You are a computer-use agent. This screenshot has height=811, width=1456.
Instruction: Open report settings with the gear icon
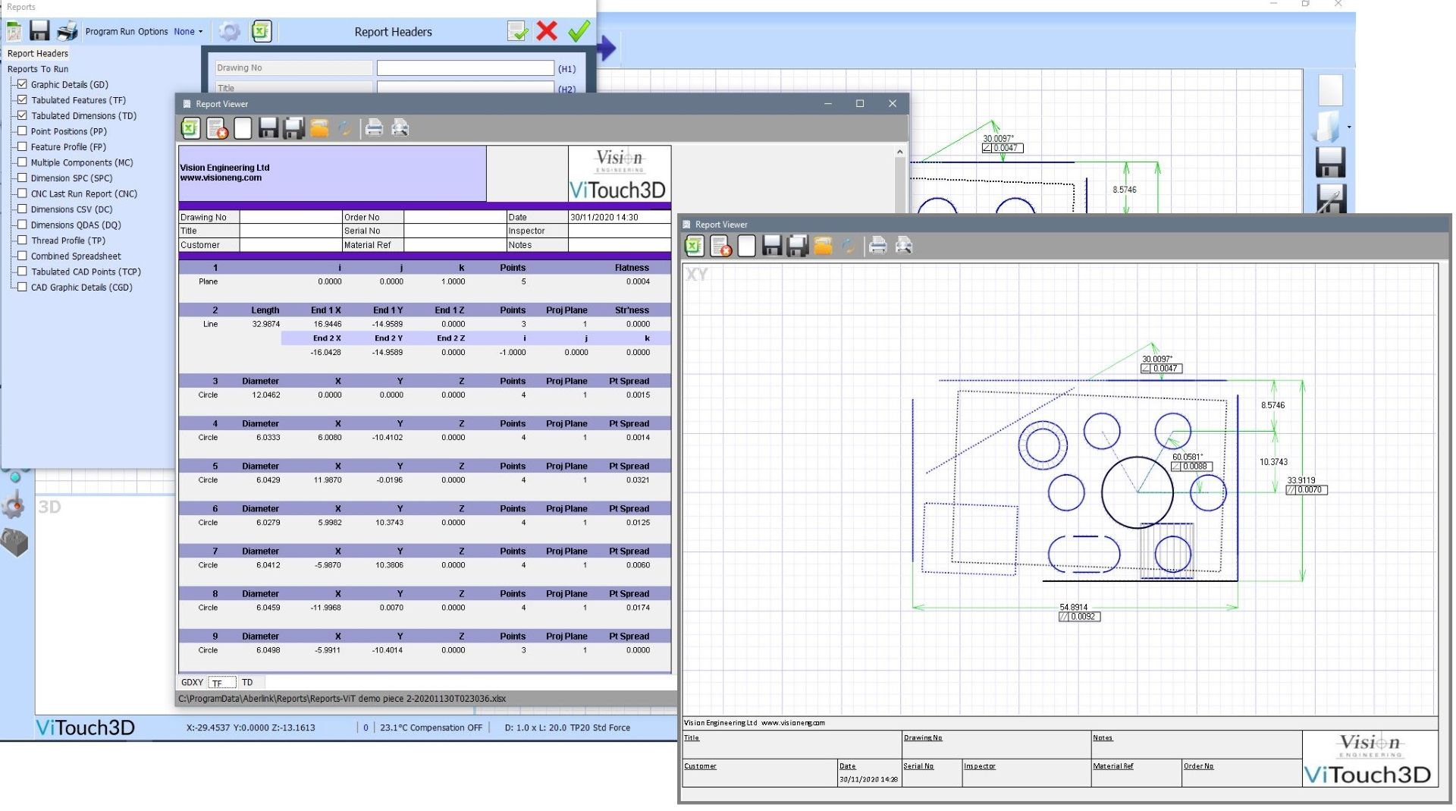tap(229, 31)
